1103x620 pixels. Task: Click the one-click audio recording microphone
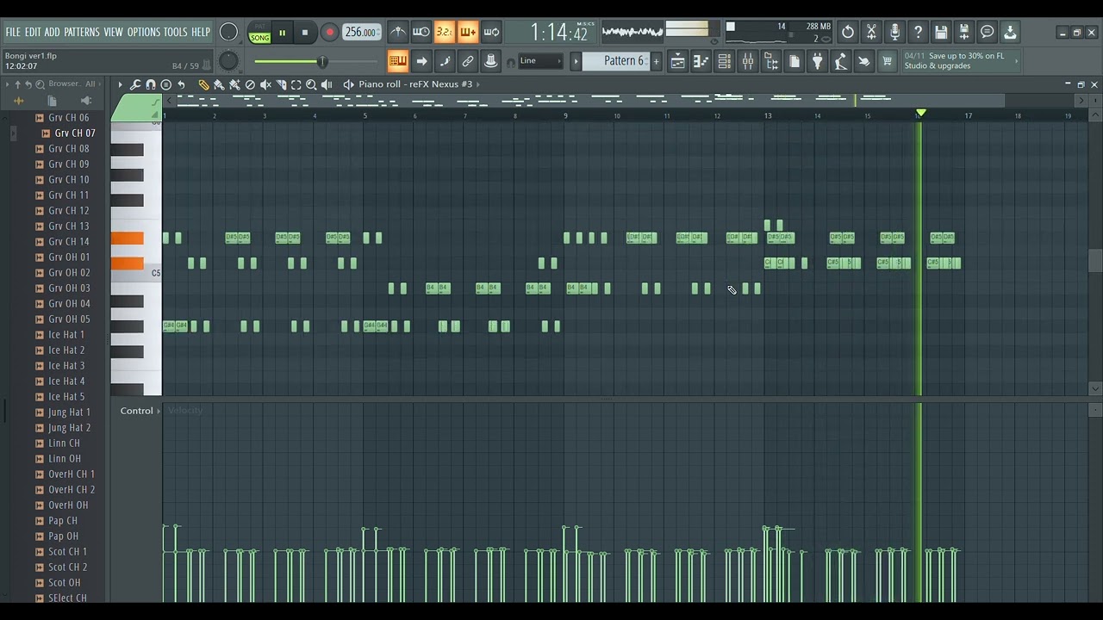point(894,32)
